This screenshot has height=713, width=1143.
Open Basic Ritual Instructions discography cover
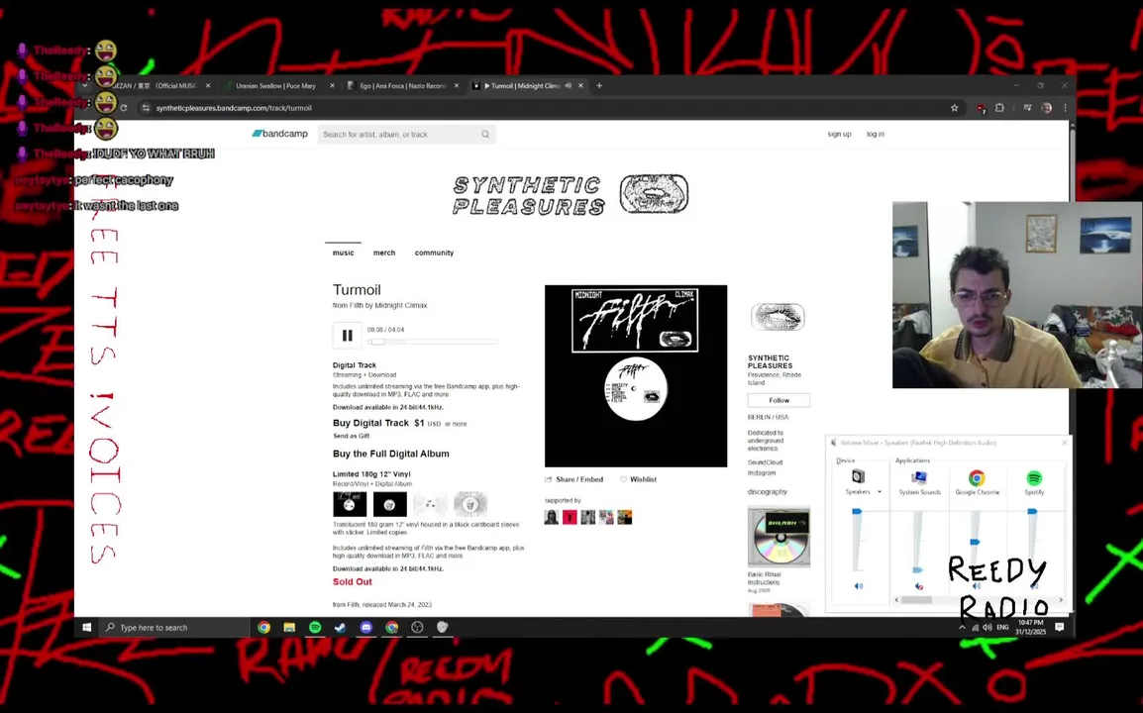coord(779,537)
